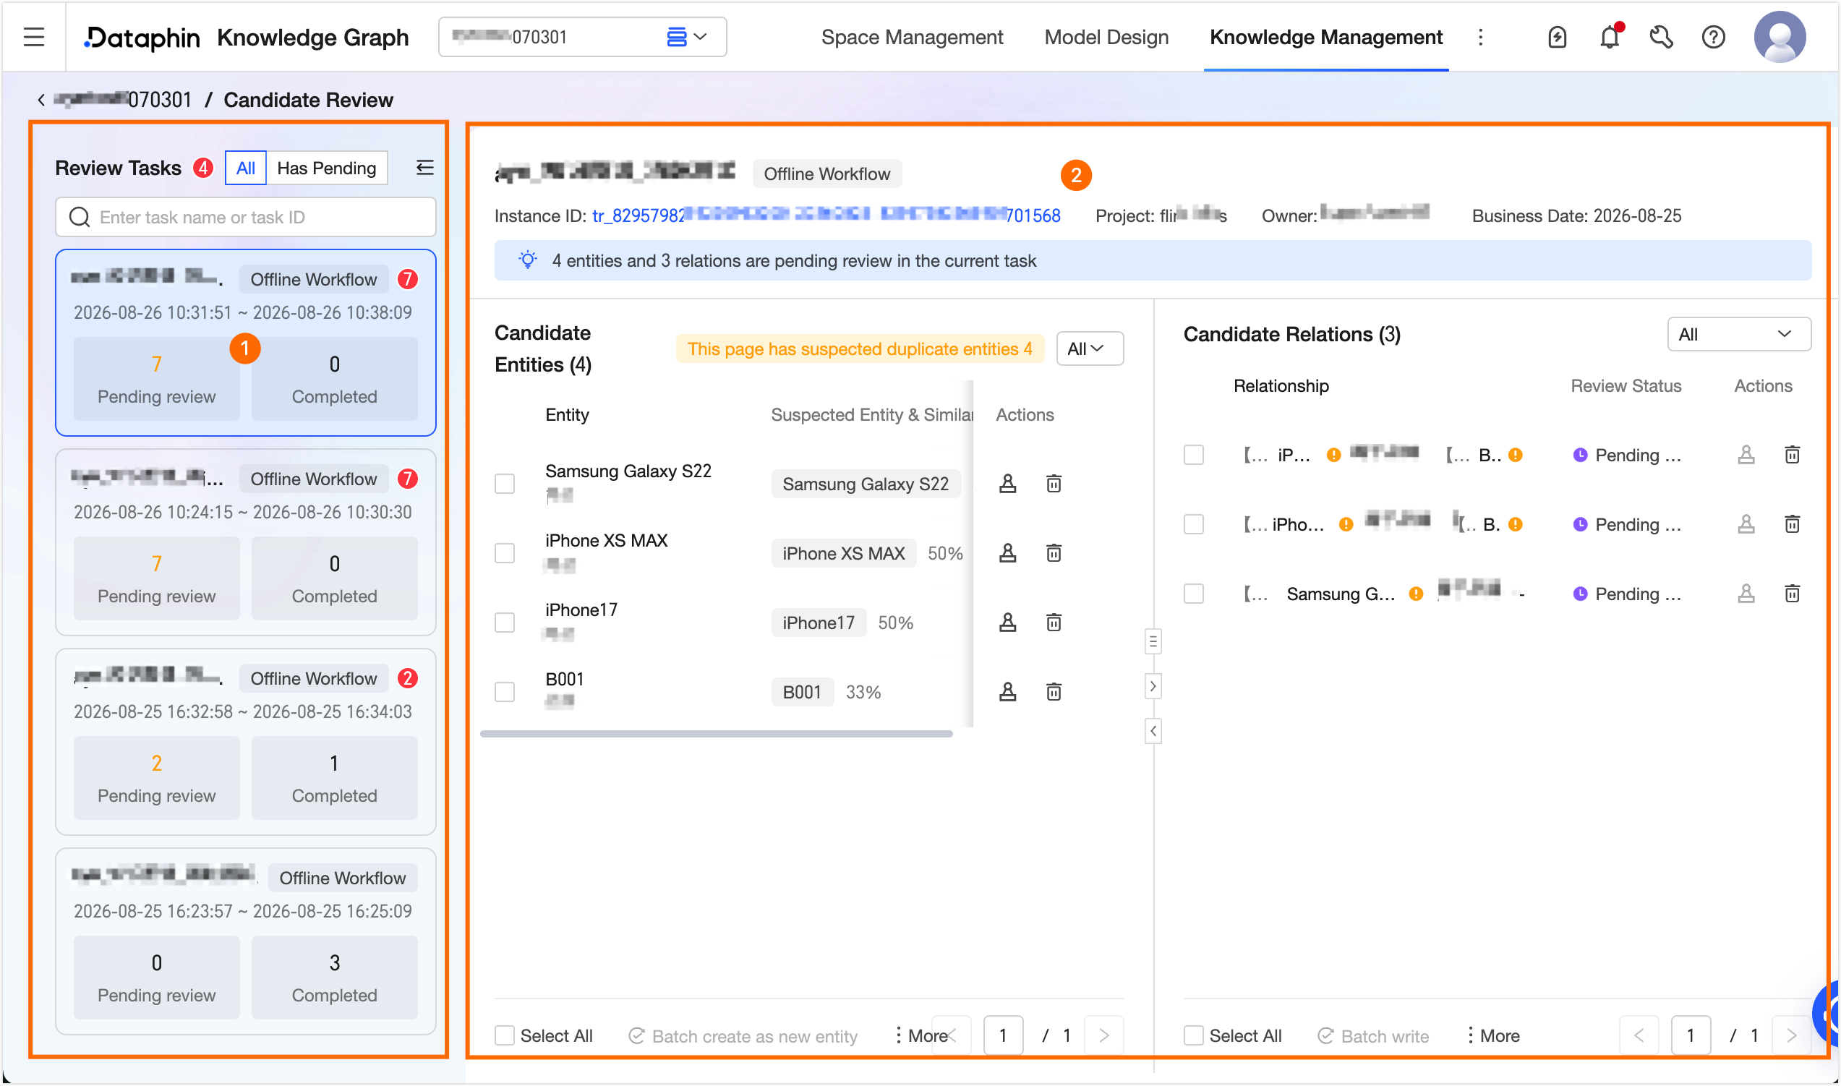
Task: Click the suspected duplicate entities warning tag
Action: pyautogui.click(x=860, y=349)
